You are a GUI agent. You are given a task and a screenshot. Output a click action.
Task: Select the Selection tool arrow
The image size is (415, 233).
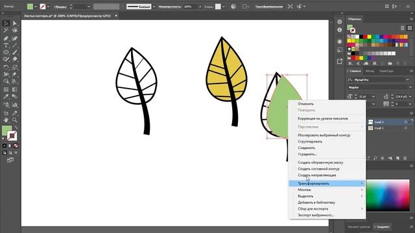point(6,23)
